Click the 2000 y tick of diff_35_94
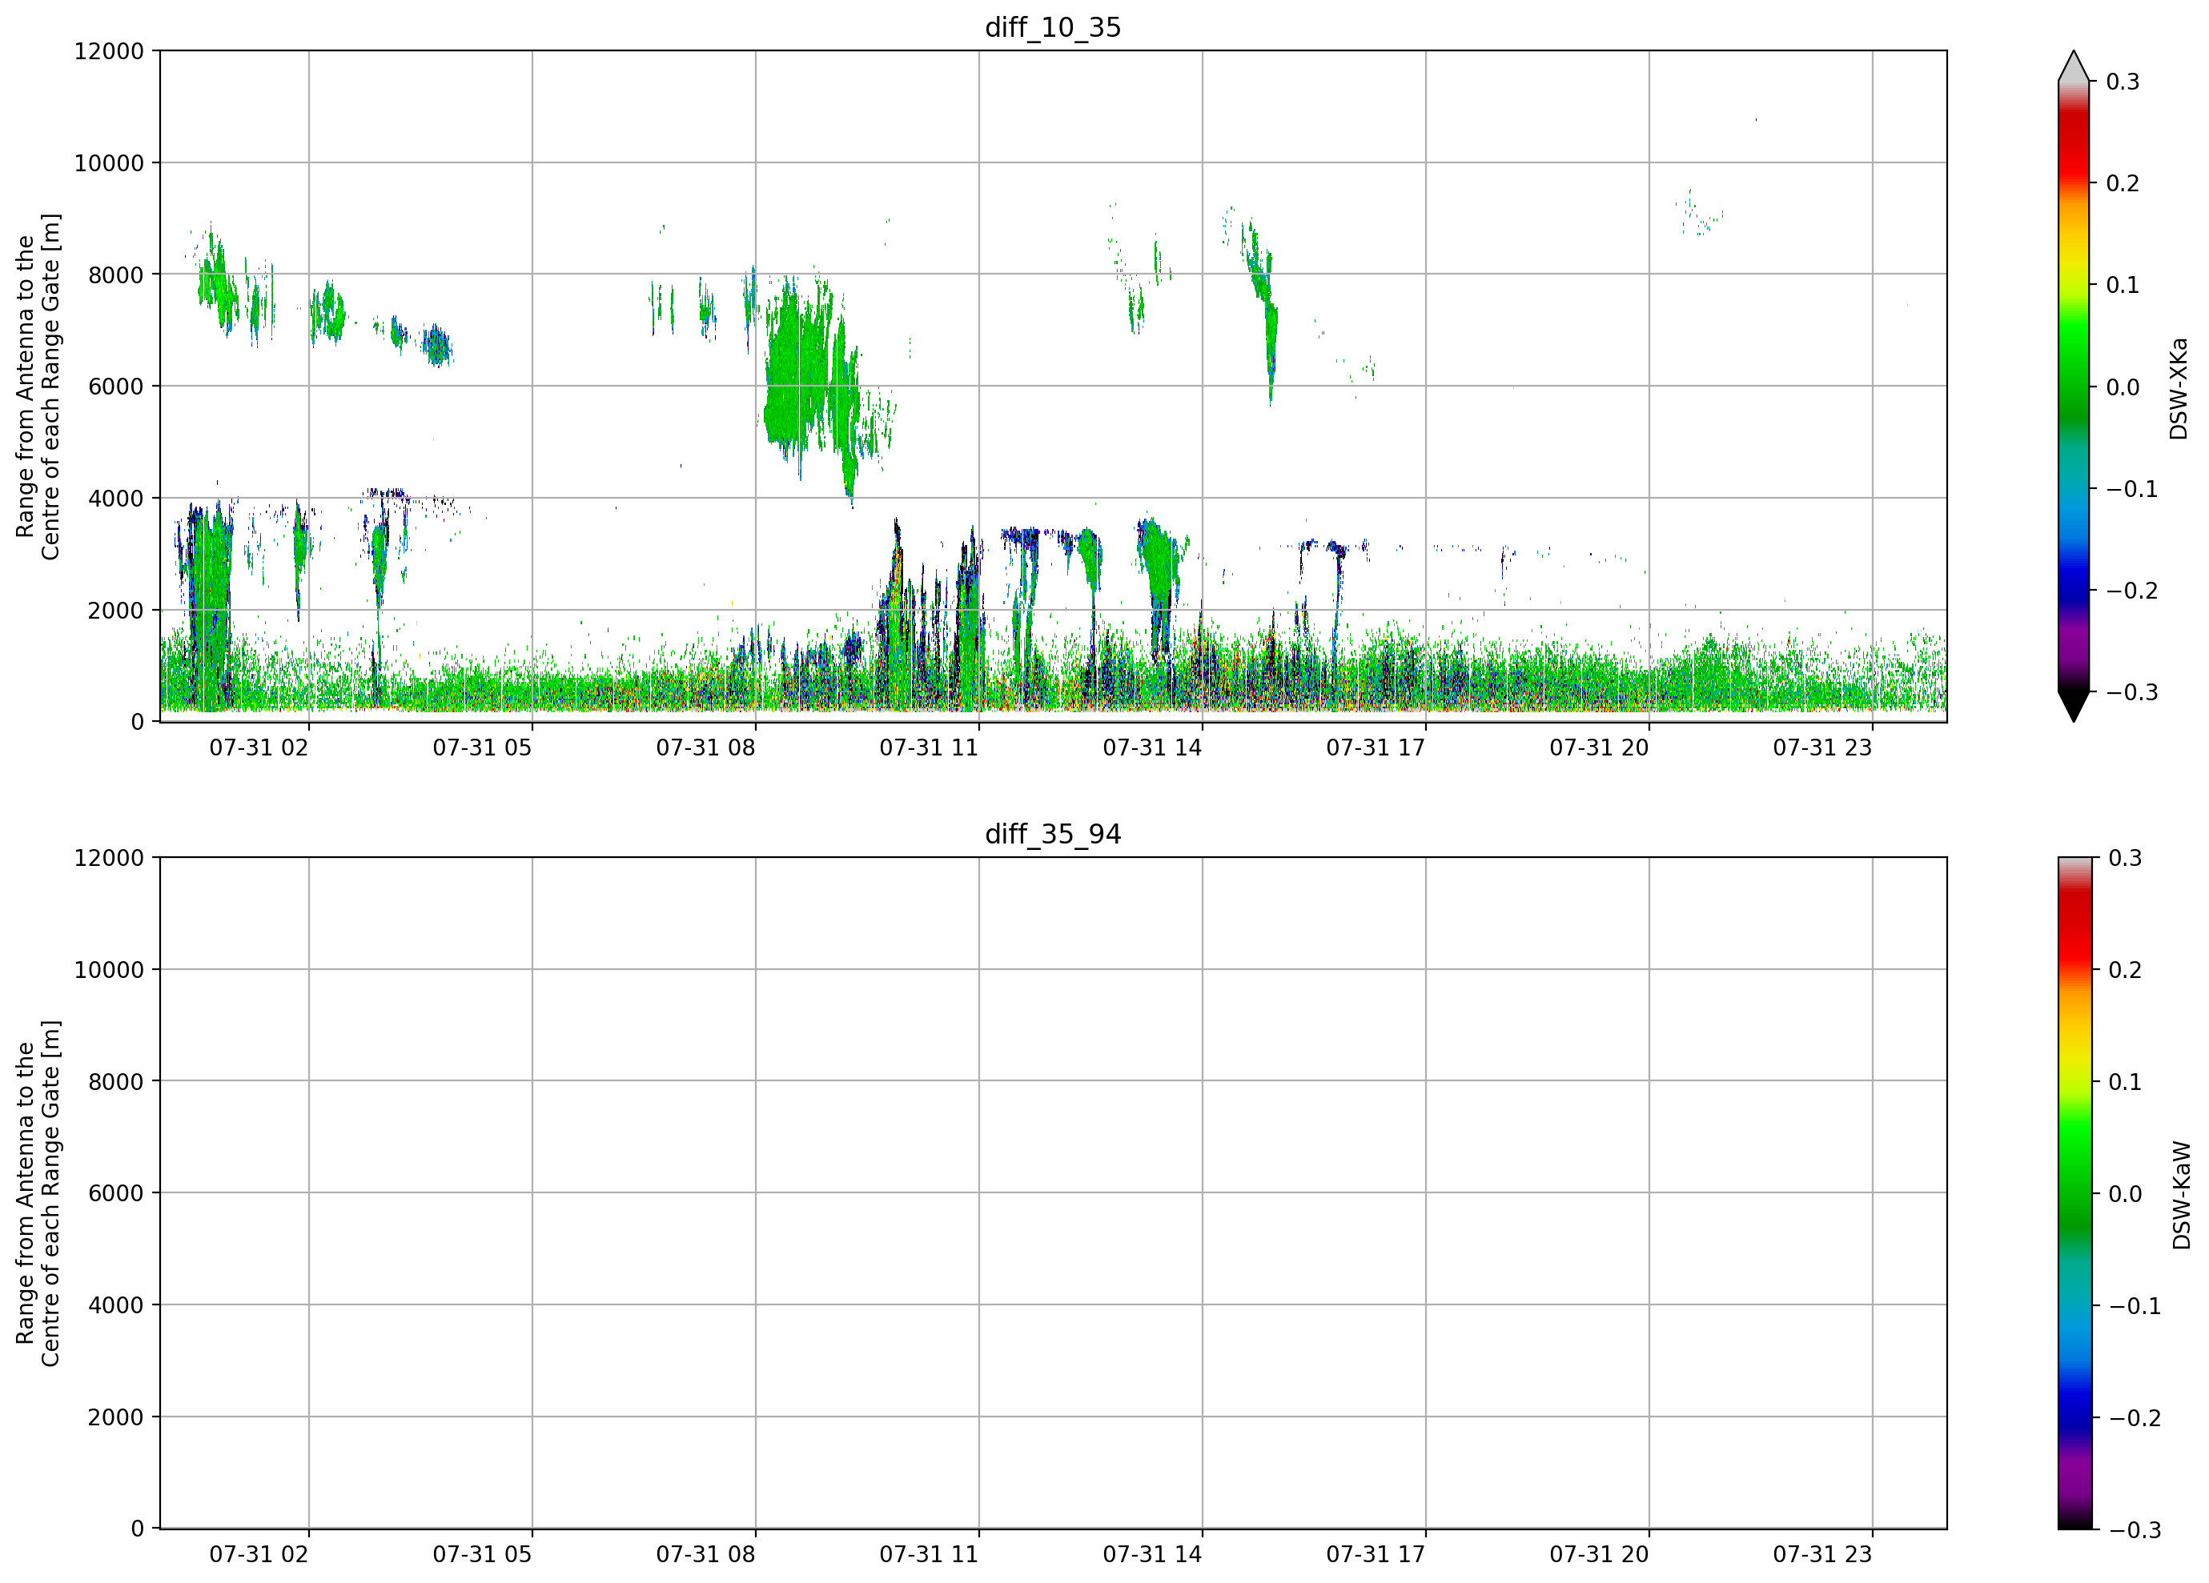Screen dimensions: 2209x1583 pyautogui.click(x=116, y=1417)
